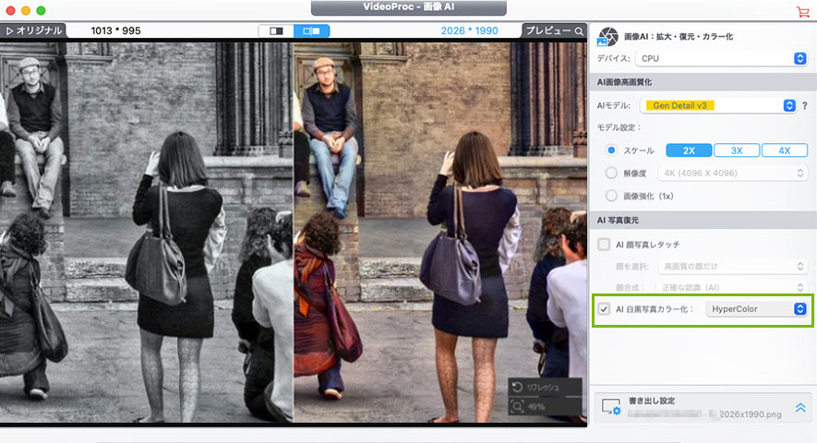The image size is (817, 443).
Task: Click the 49% zoom icon
Action: pos(517,406)
